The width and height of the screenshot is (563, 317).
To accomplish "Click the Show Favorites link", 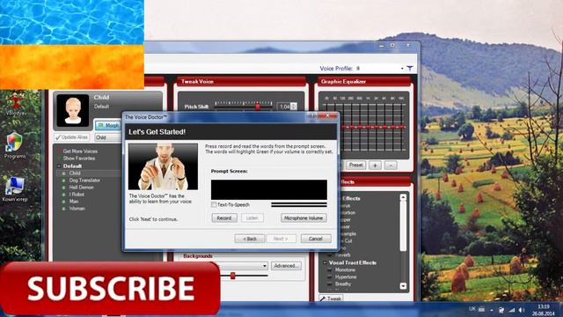I will (x=79, y=158).
